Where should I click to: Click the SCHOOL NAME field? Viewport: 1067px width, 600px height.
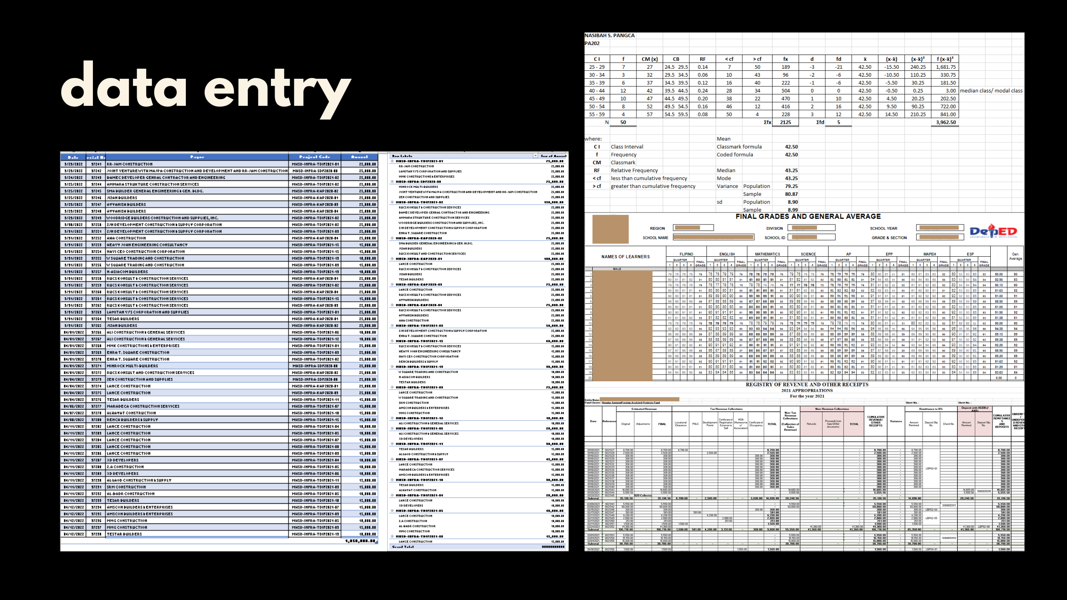(x=713, y=237)
